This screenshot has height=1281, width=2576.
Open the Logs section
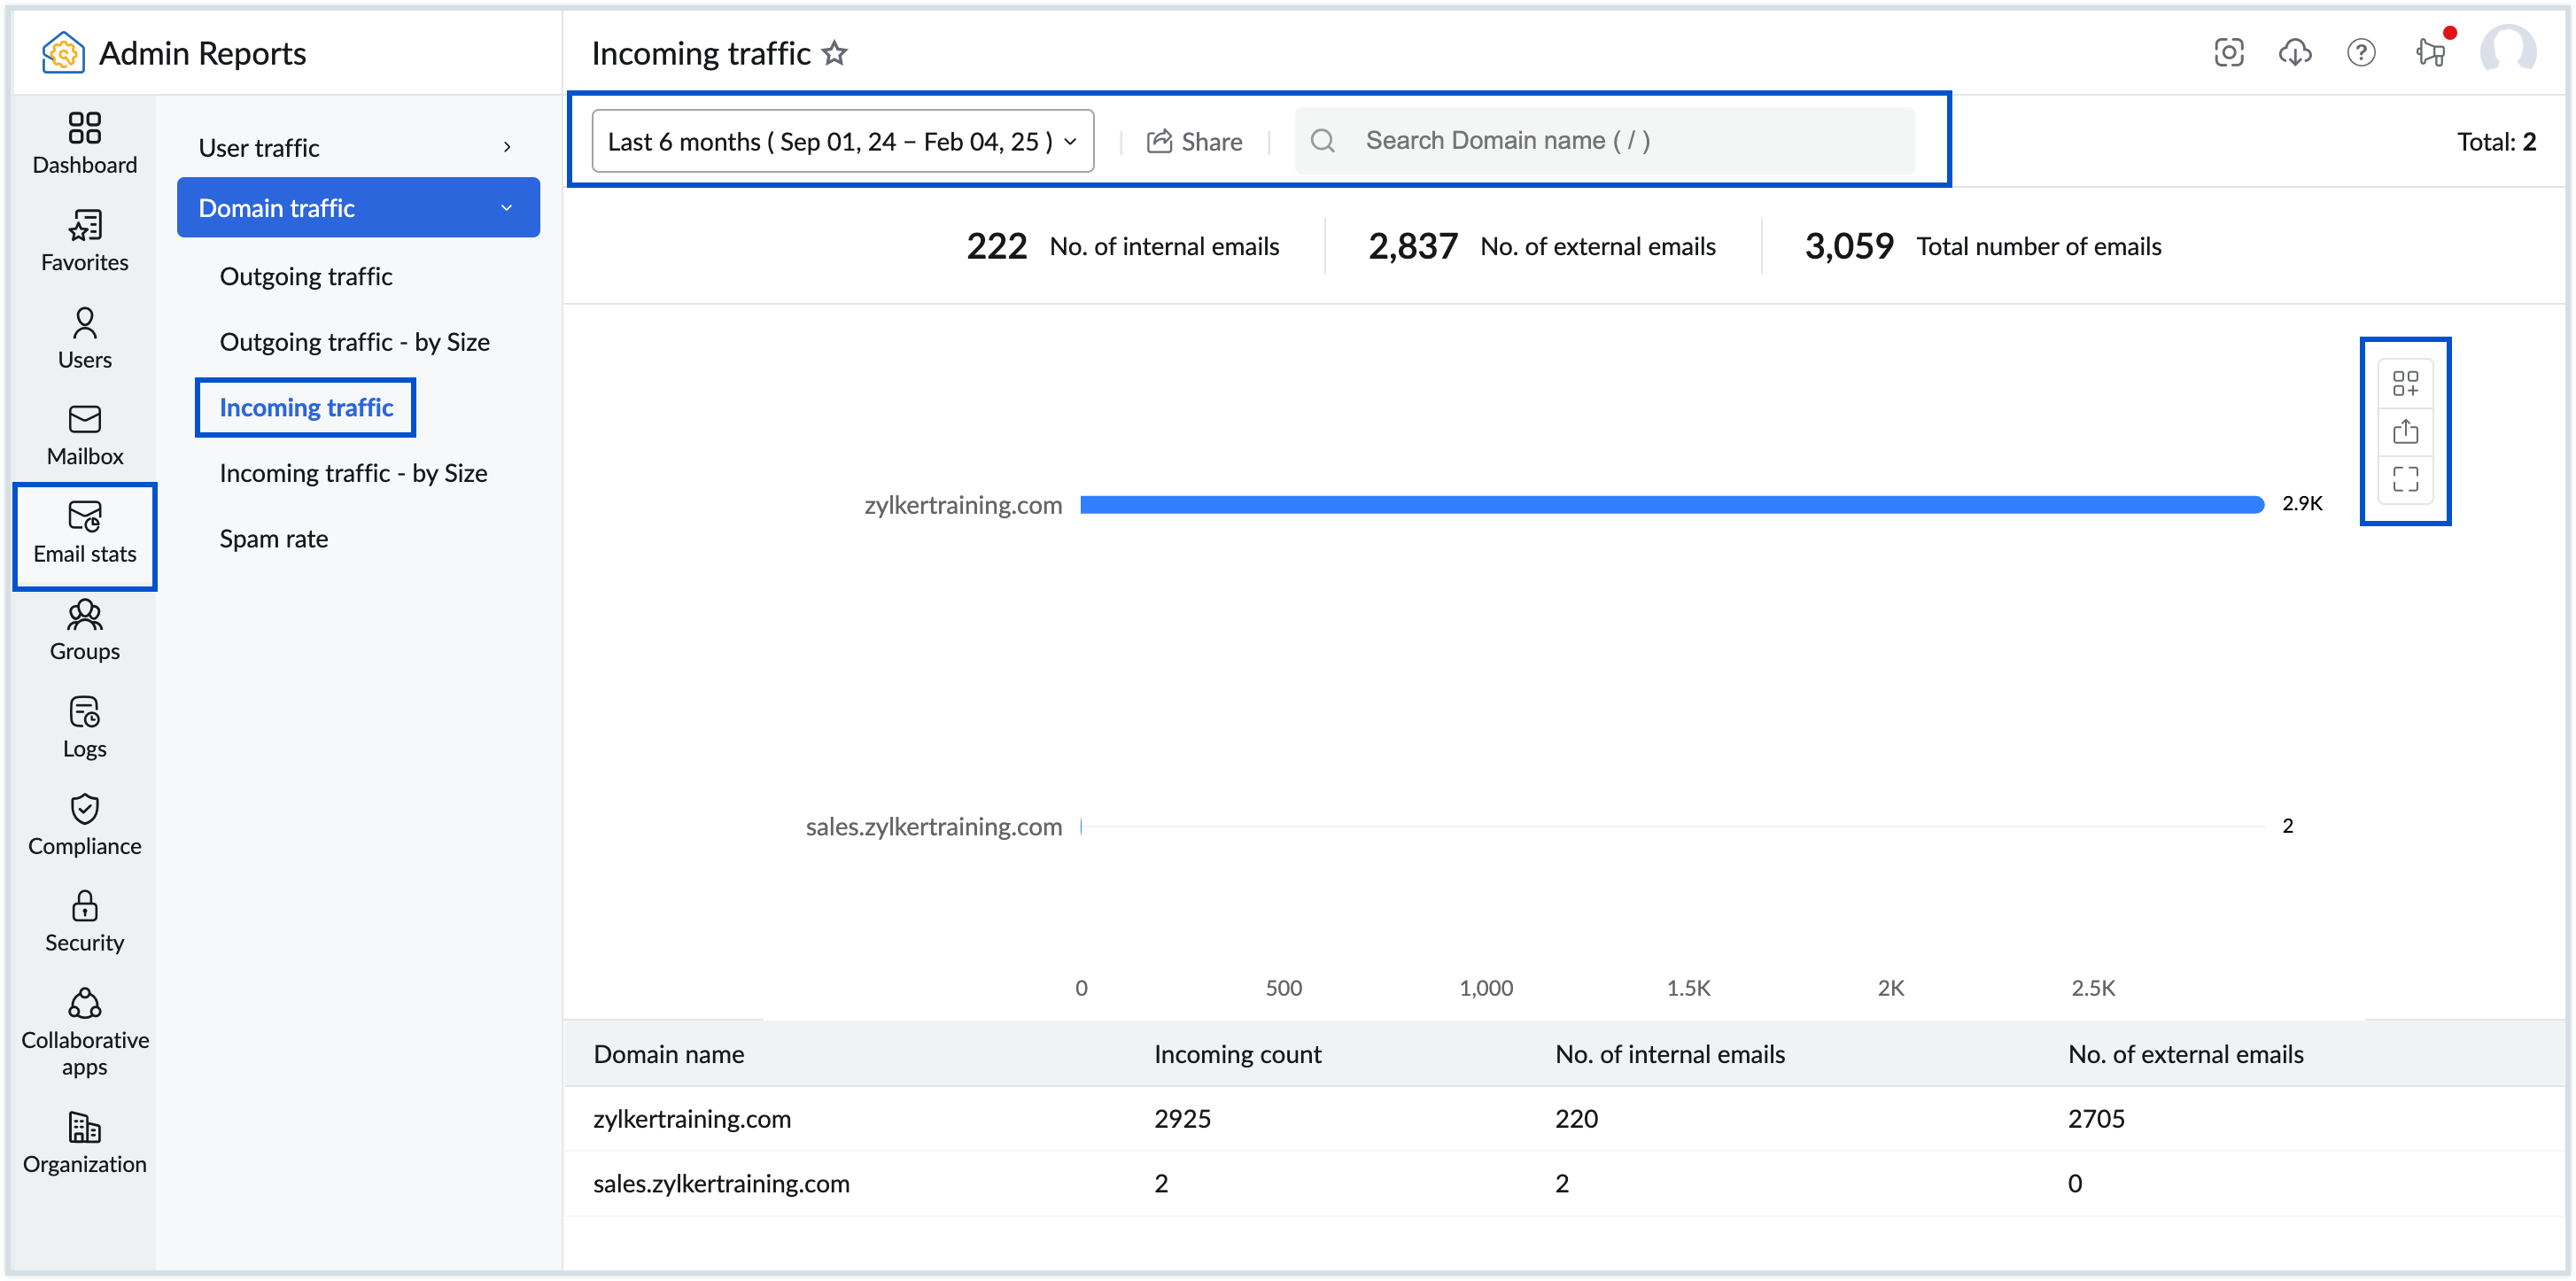tap(84, 727)
